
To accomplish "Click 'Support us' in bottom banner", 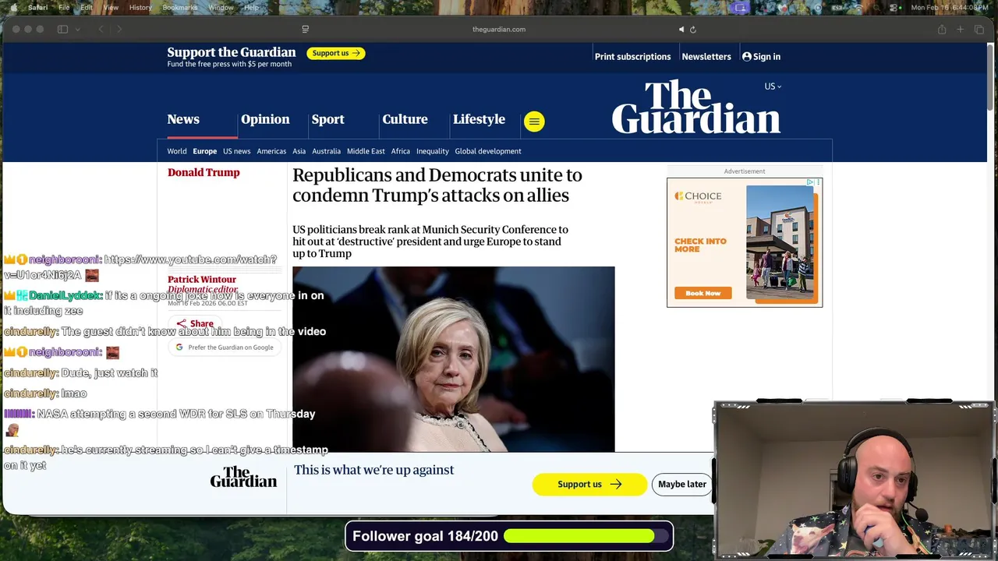I will point(589,484).
